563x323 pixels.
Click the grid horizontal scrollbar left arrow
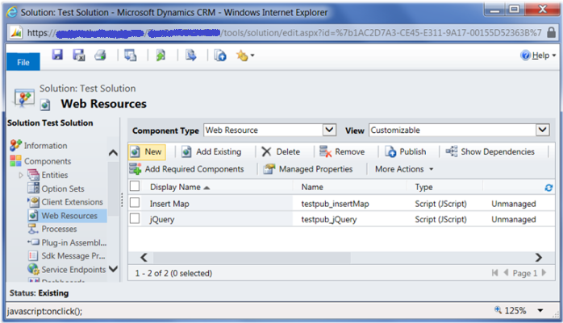pos(144,258)
